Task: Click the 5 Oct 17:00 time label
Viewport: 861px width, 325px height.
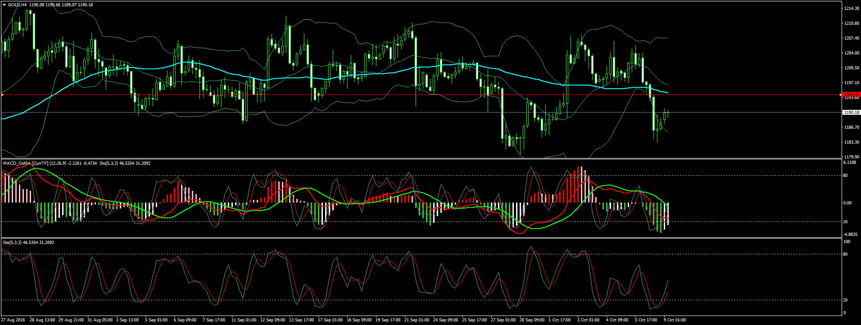Action: click(646, 320)
